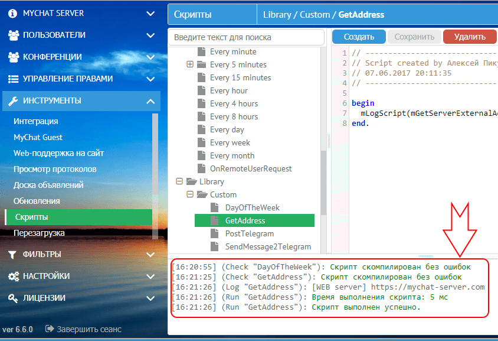Click the file icon next to DayOfTheWeek
The image size is (498, 341).
click(216, 207)
